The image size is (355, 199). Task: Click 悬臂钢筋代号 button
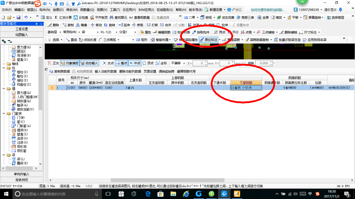tap(186, 71)
